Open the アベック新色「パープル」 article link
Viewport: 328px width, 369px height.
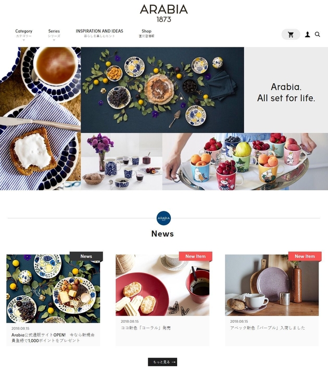tap(267, 328)
